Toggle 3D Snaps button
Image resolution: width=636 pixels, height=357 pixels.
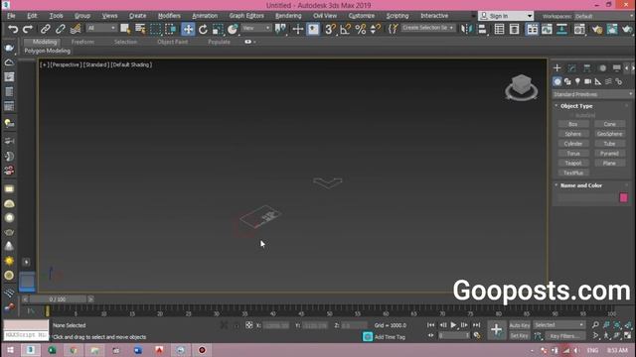click(330, 29)
